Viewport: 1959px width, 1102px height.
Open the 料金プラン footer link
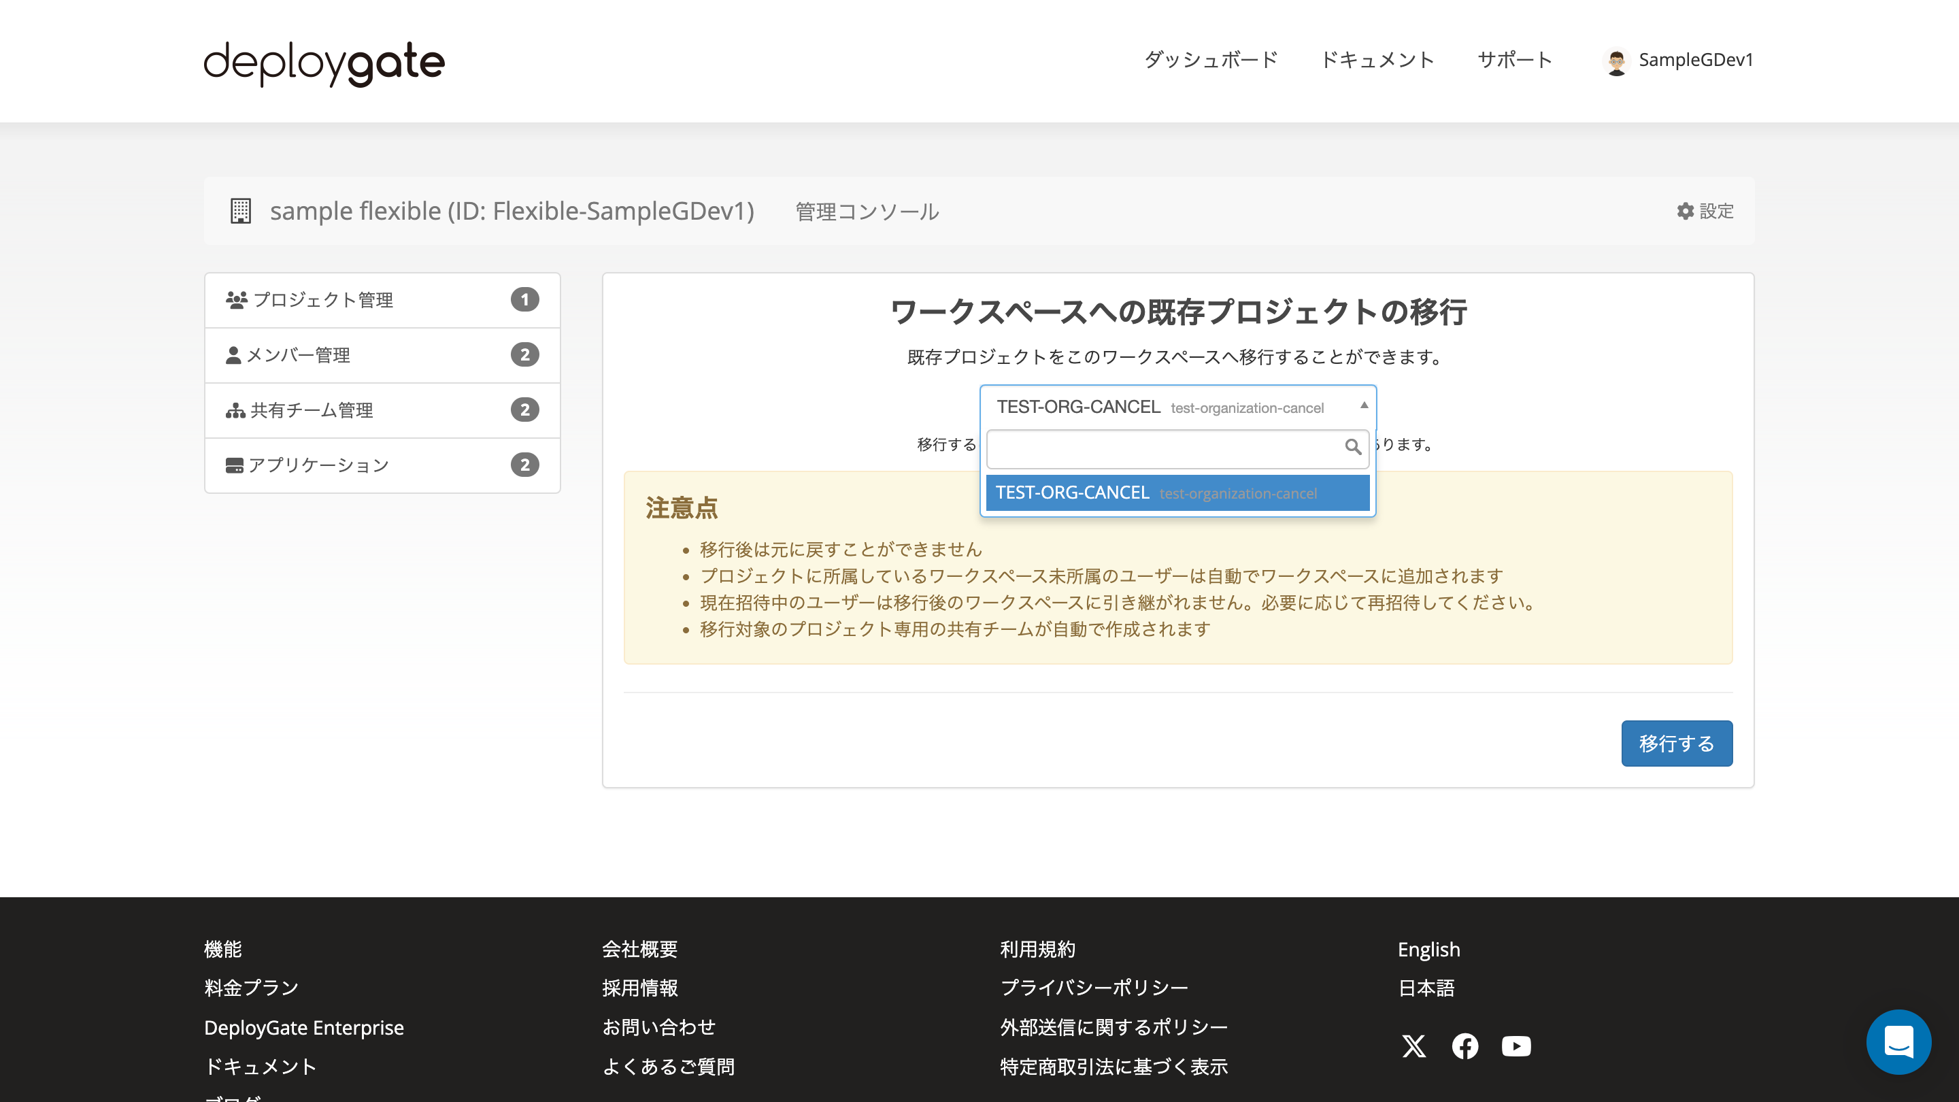(x=250, y=987)
